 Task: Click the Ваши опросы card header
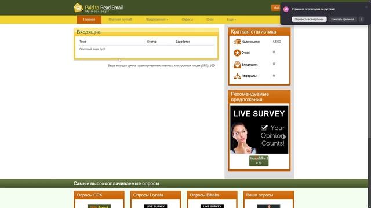pyautogui.click(x=268, y=195)
